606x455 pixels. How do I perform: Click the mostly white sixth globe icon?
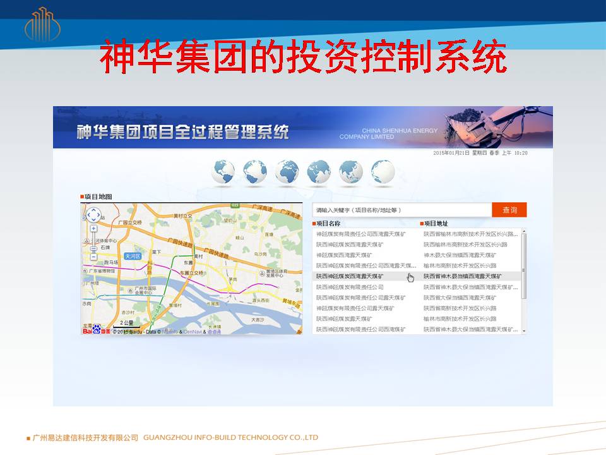tap(383, 171)
